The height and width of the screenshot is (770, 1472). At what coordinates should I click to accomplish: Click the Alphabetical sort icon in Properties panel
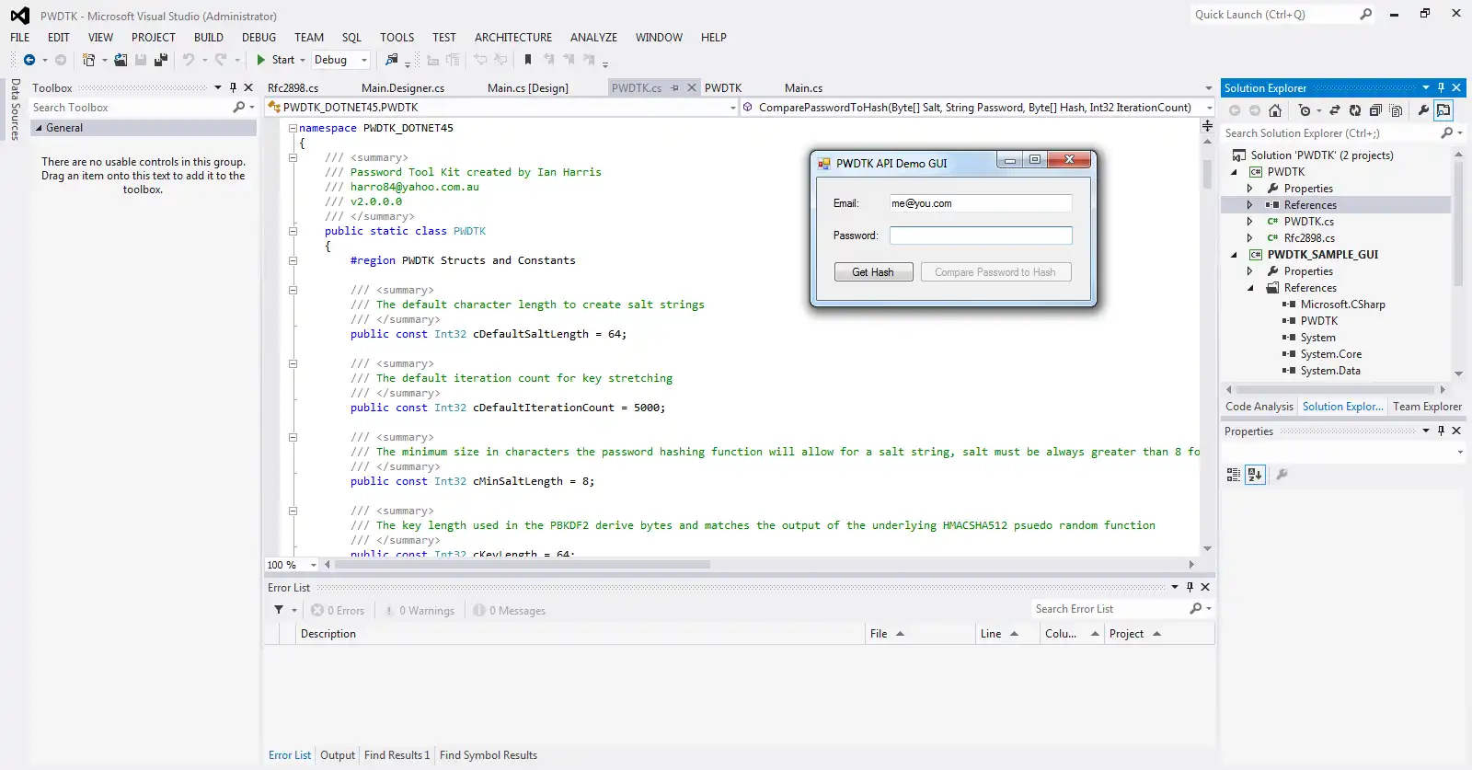click(x=1255, y=475)
